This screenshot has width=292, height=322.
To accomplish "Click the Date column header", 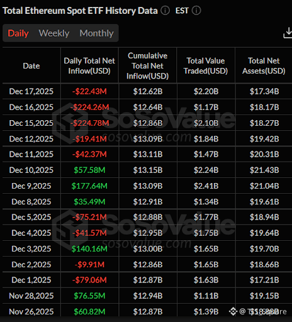I will point(31,66).
